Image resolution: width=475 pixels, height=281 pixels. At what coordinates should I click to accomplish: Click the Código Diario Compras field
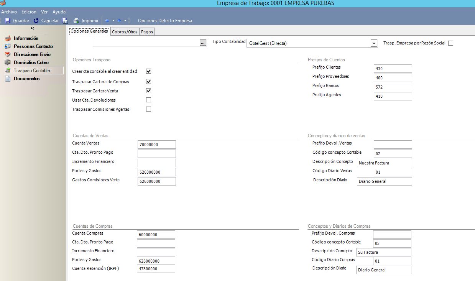[392, 261]
